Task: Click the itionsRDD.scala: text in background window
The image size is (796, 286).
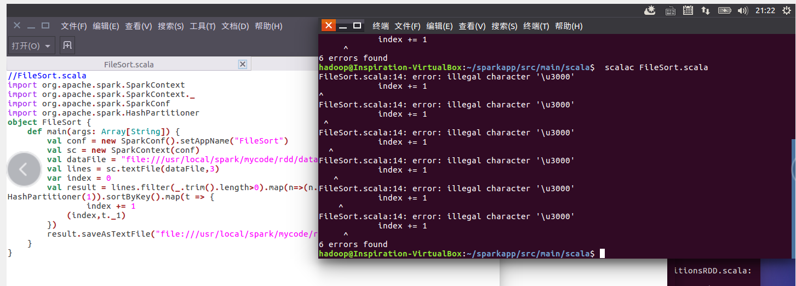Action: (712, 270)
